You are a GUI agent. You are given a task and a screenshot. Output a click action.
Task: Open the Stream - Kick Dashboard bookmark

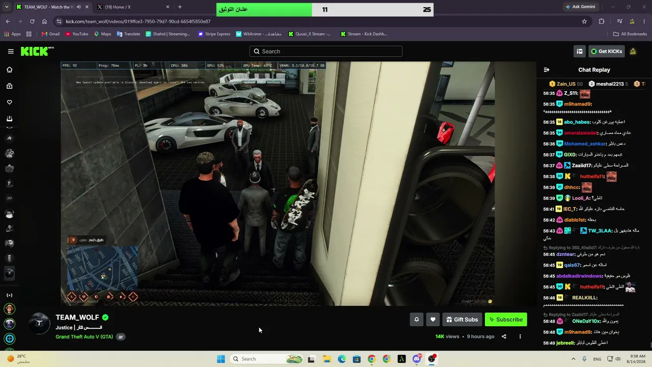pos(364,34)
